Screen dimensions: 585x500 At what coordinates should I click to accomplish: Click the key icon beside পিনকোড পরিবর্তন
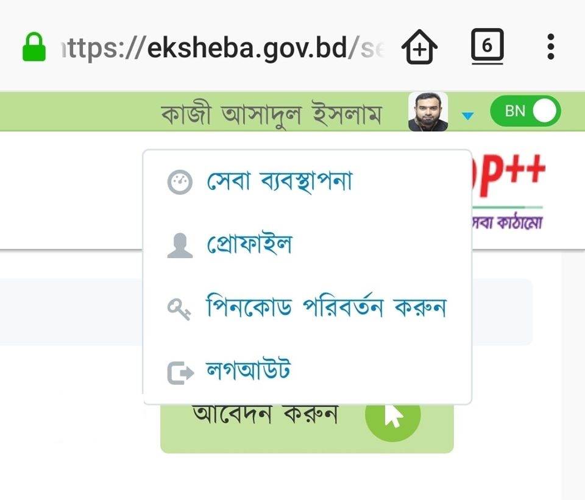coord(180,309)
